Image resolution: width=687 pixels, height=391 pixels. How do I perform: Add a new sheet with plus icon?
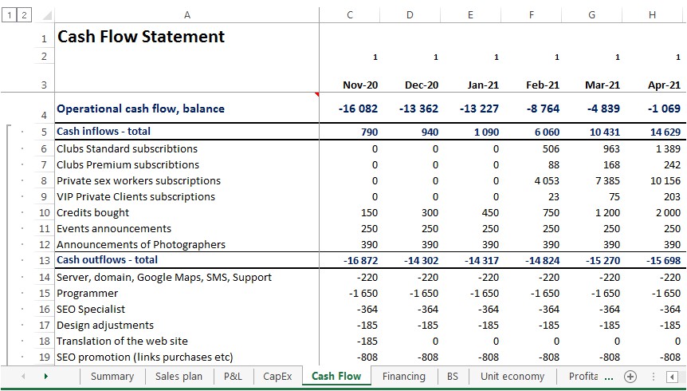630,377
